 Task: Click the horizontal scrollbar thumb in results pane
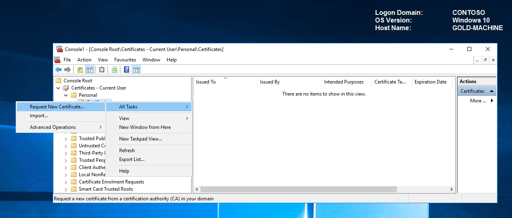tap(298, 189)
